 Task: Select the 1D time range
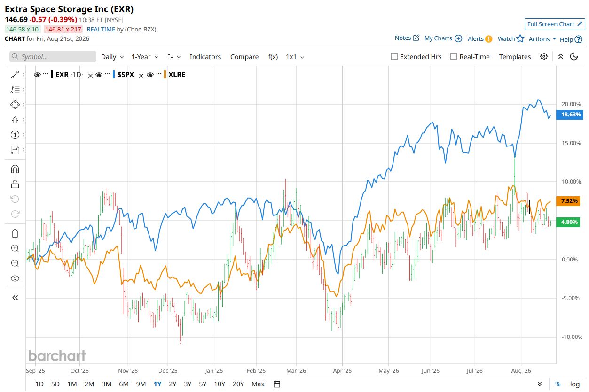39,384
